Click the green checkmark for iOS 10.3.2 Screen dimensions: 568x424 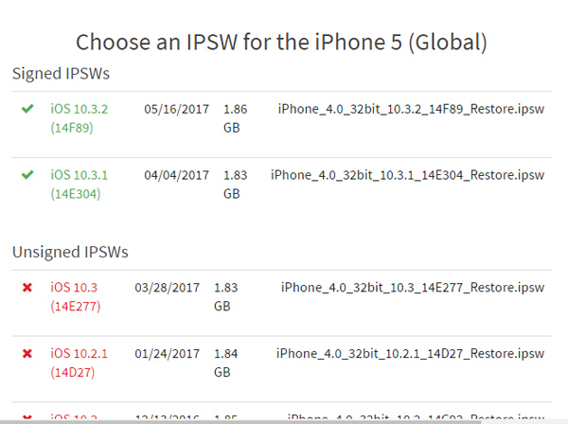tap(27, 110)
